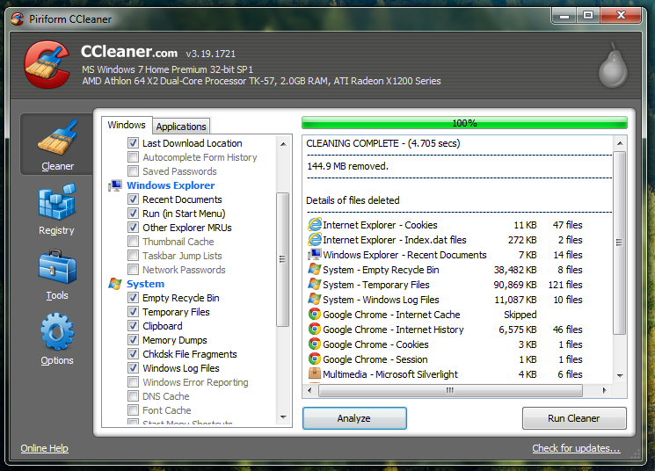Click the 100% green progress bar
This screenshot has height=471, width=655.
pos(464,123)
